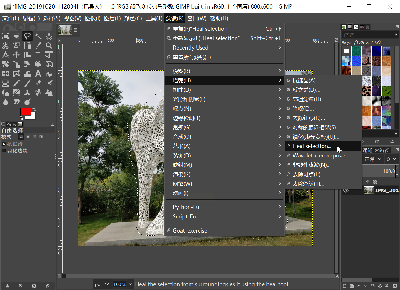Open the 正常 layer mode dropdown
The image size is (400, 290).
pyautogui.click(x=373, y=159)
